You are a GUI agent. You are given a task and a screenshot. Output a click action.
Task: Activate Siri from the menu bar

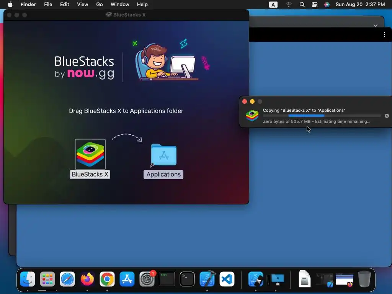(327, 5)
